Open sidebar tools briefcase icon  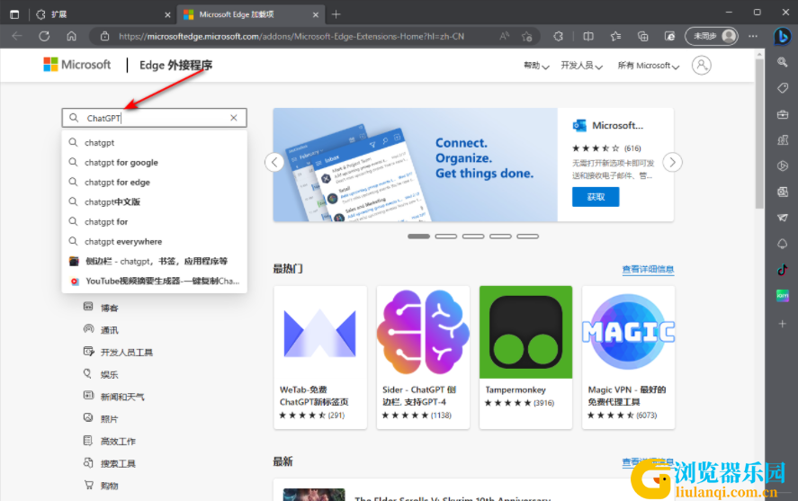pyautogui.click(x=782, y=114)
